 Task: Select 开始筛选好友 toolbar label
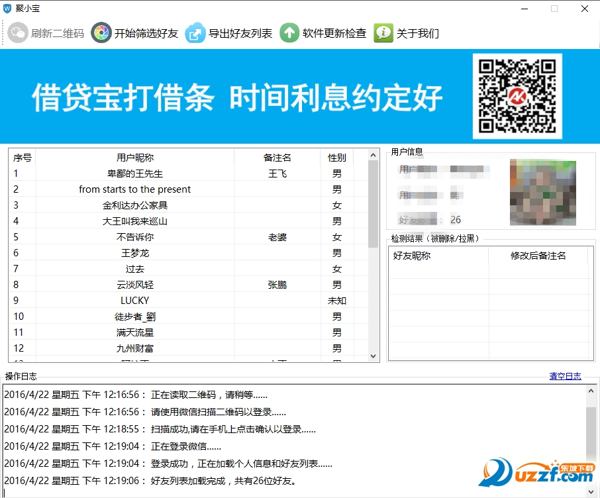point(146,33)
